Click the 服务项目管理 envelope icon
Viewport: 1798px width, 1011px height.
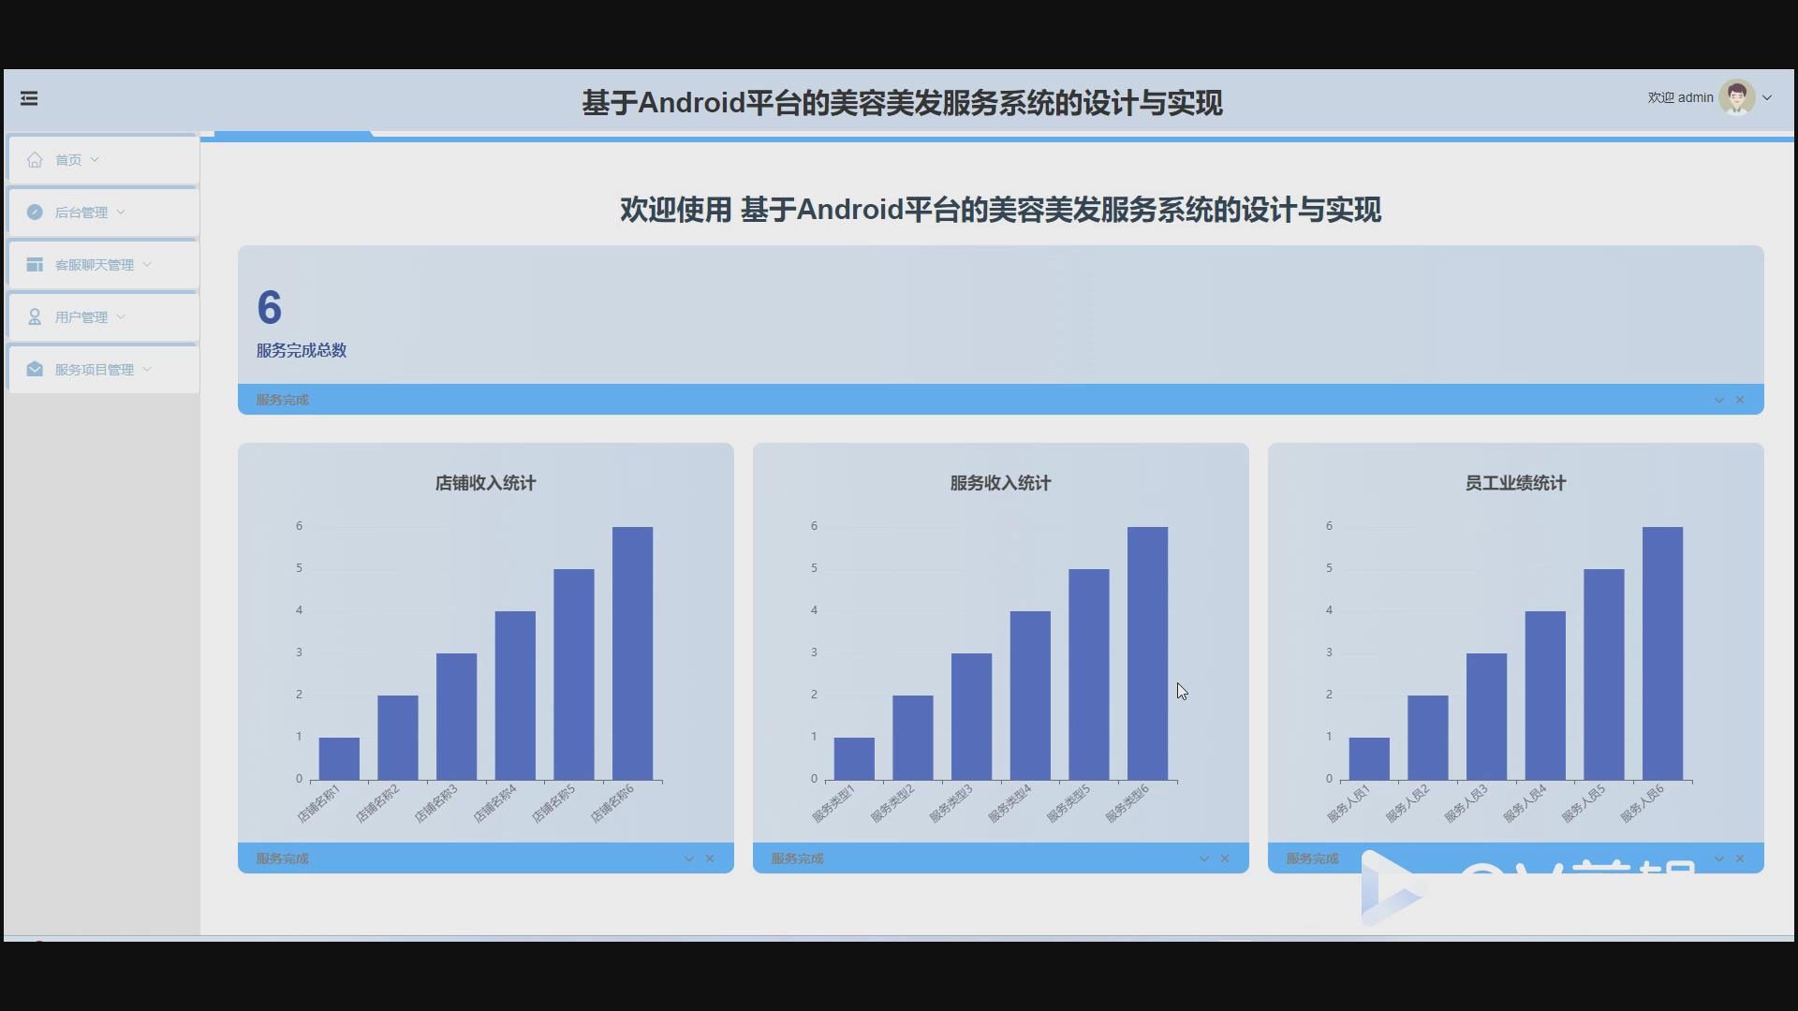35,369
